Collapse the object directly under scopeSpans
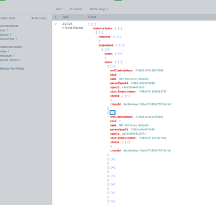The width and height of the screenshot is (216, 205). pyautogui.click(x=107, y=49)
